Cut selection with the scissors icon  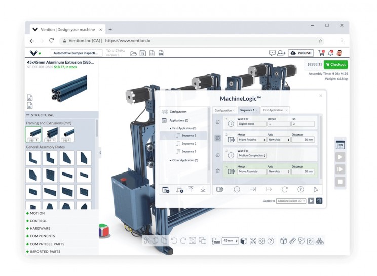(147, 240)
